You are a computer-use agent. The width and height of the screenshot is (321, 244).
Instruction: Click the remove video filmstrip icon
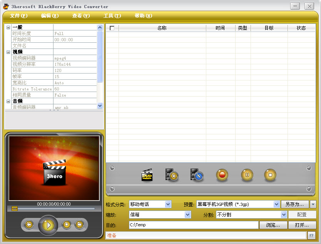tap(172, 175)
